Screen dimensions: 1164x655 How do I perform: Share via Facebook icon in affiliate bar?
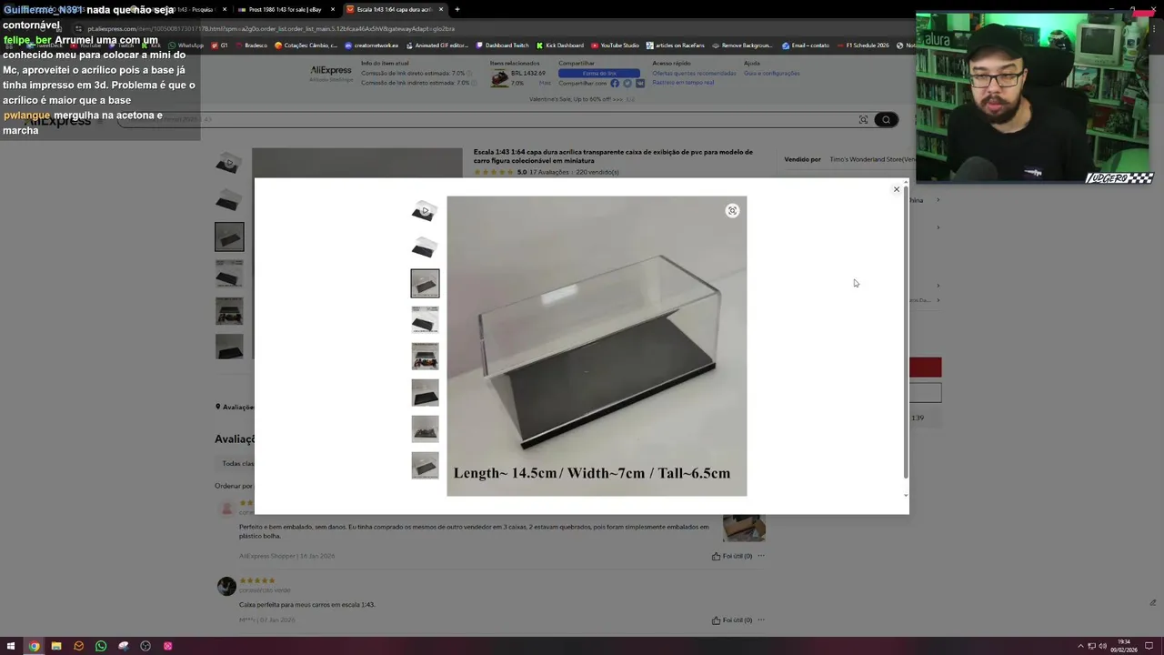click(x=615, y=83)
